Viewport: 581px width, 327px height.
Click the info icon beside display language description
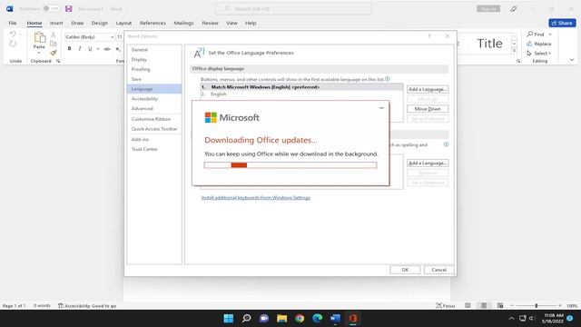pyautogui.click(x=388, y=79)
